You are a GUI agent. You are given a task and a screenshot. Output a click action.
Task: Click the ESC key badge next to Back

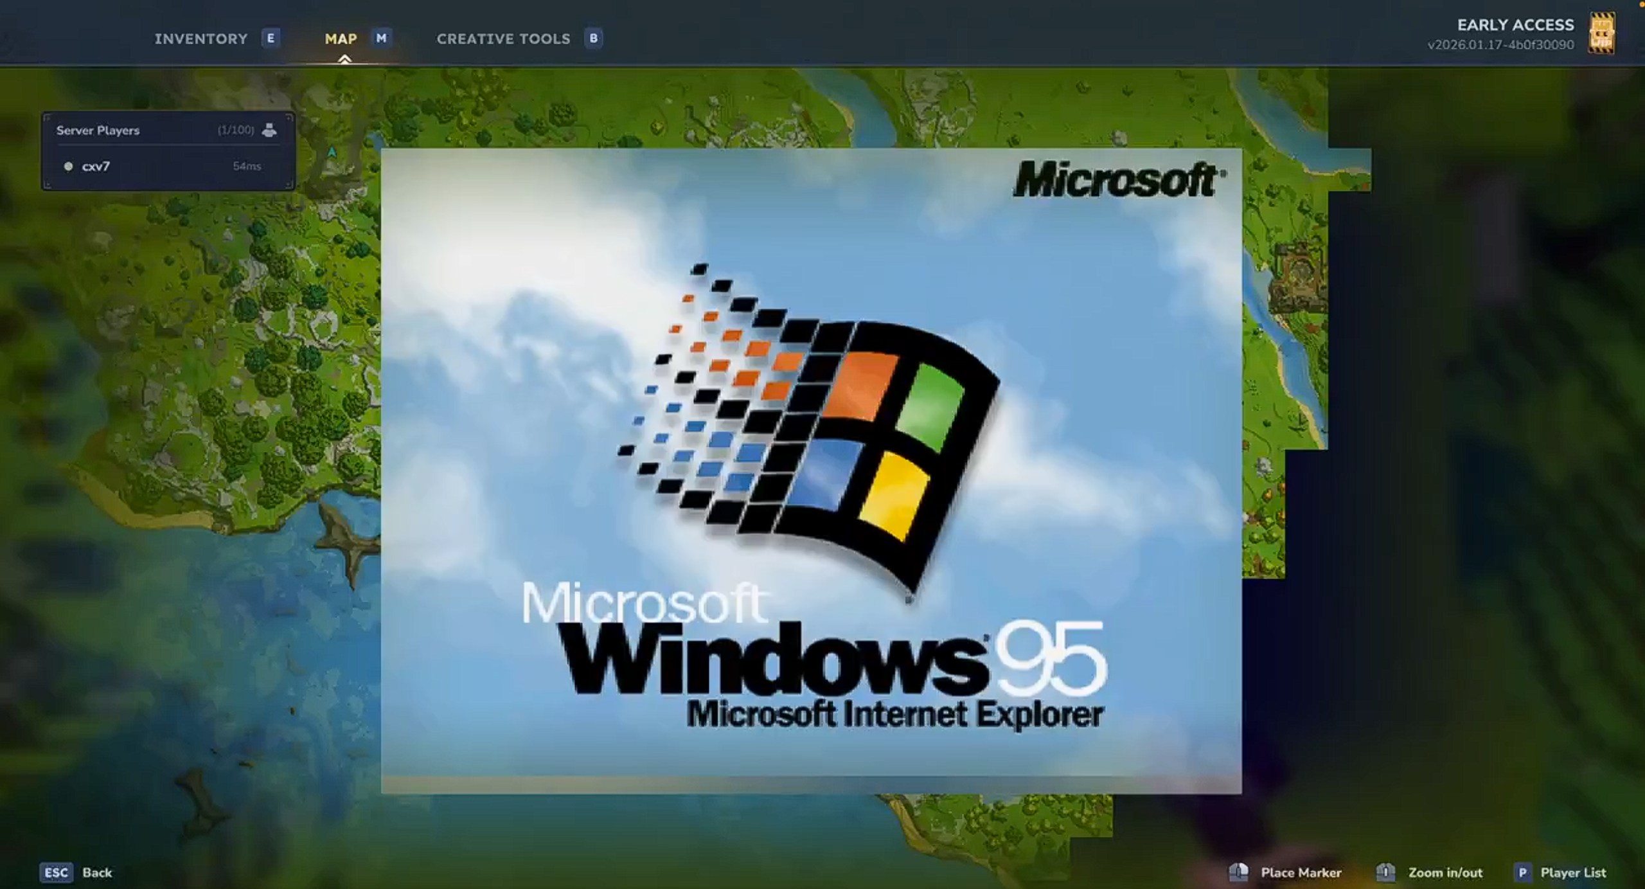[57, 872]
